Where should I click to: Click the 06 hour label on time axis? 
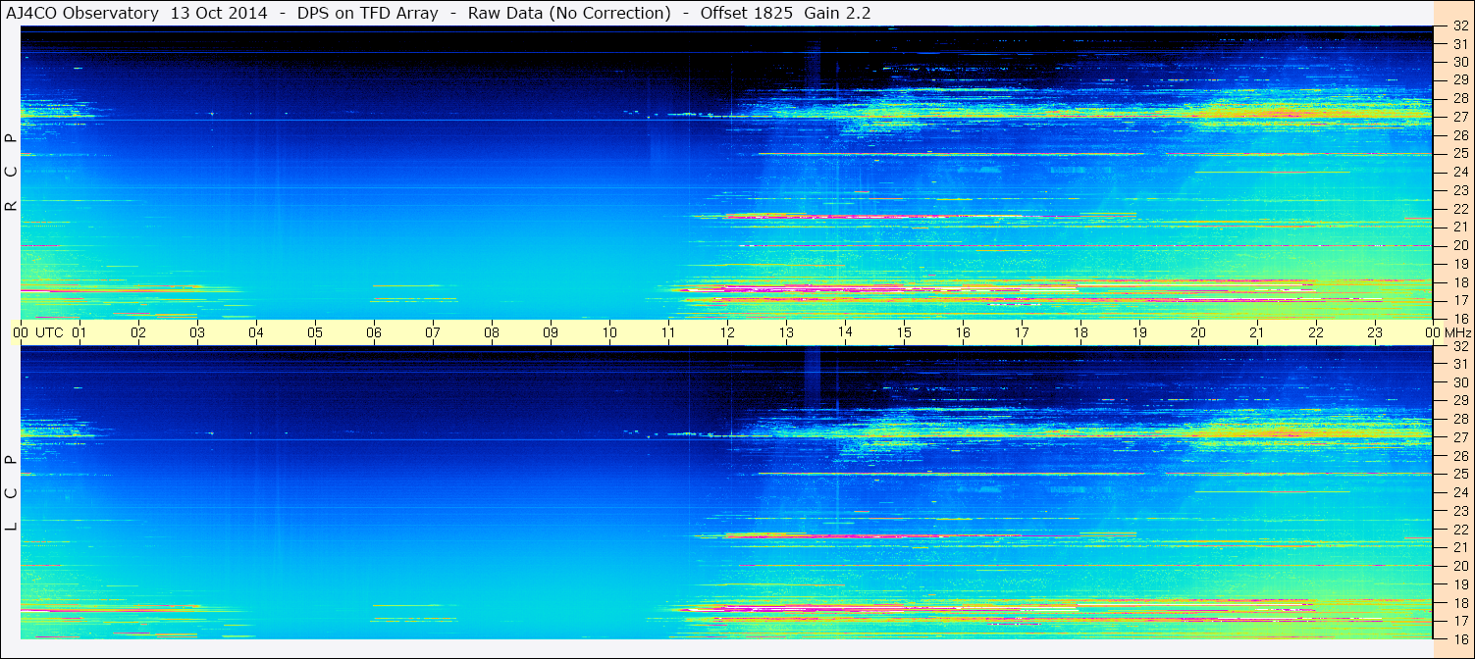click(x=374, y=333)
